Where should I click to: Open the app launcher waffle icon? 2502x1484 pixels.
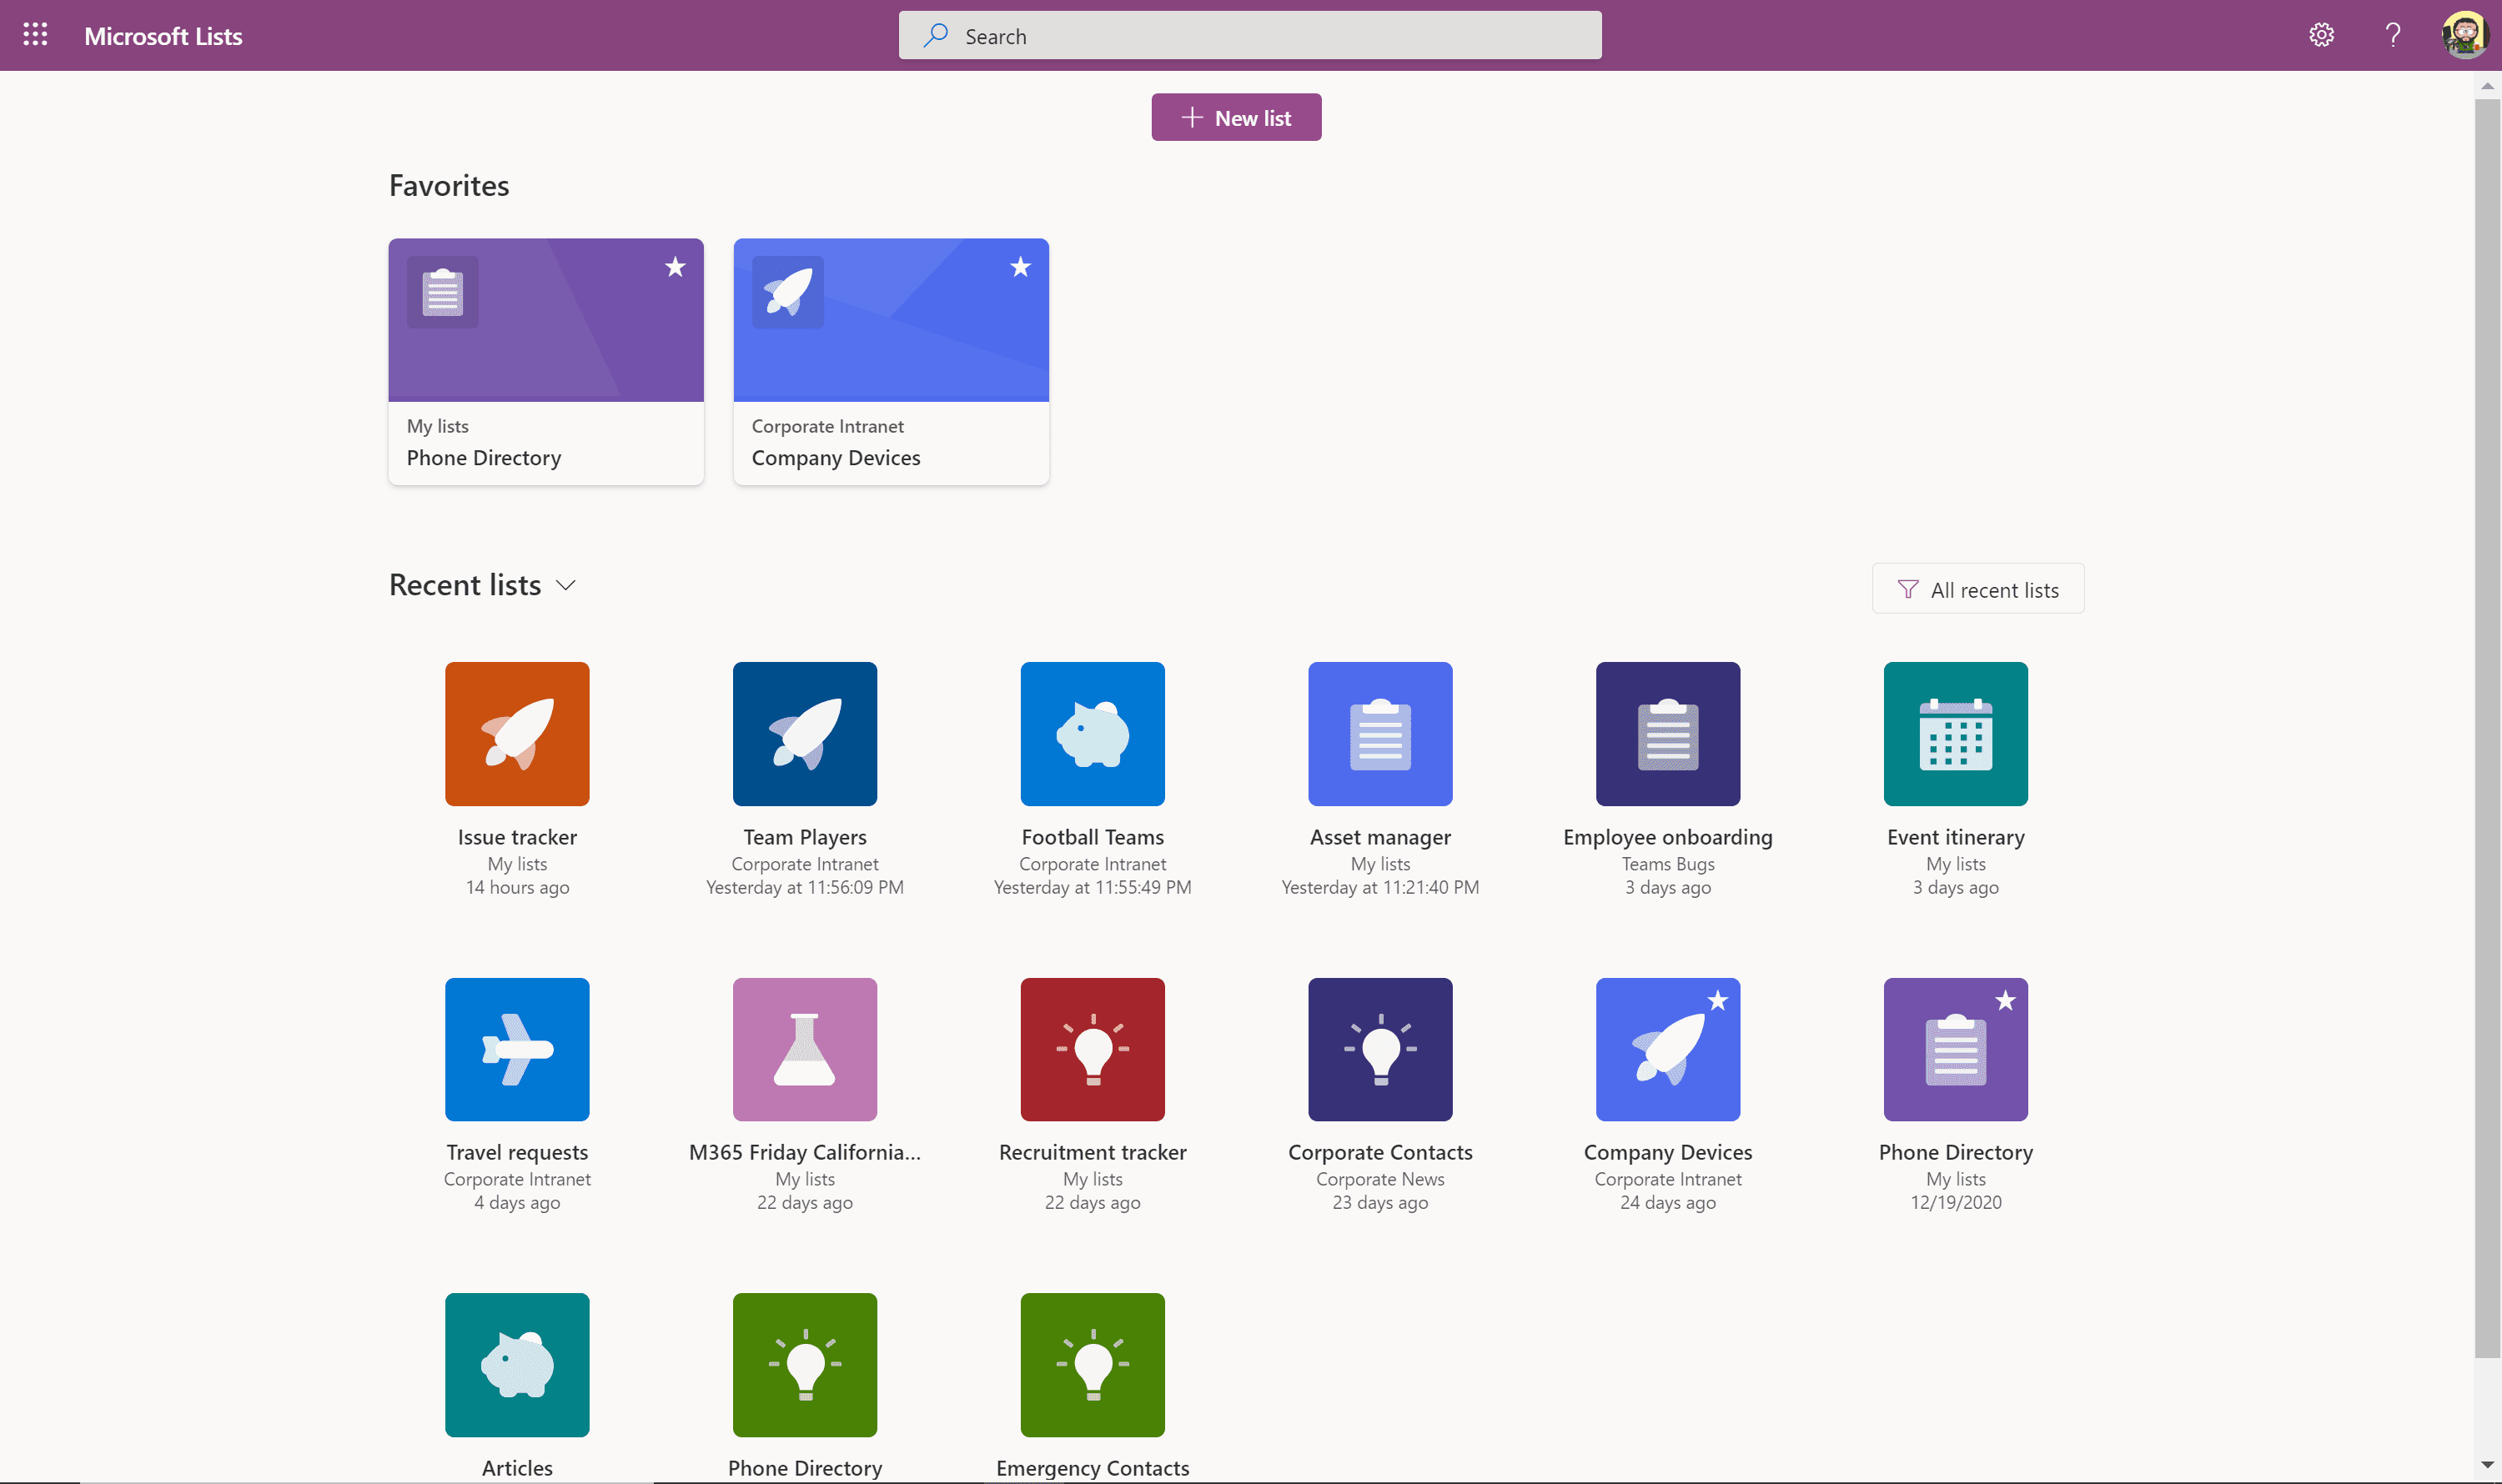[35, 35]
